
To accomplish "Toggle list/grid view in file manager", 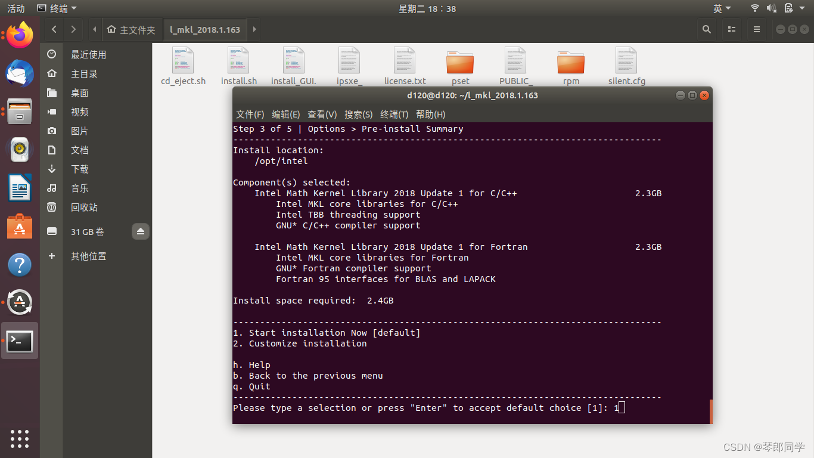I will pos(732,29).
